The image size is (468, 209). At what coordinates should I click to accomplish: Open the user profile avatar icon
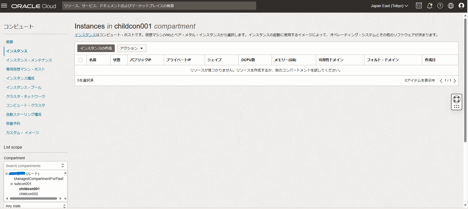[x=461, y=6]
